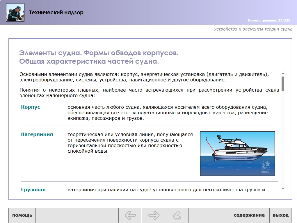The height and width of the screenshot is (223, 297).
Task: Click the heading Элементы судна. Формы обводов корпусов.
Action: point(99,53)
